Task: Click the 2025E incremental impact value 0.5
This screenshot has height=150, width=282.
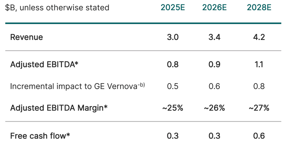Action: pos(173,86)
